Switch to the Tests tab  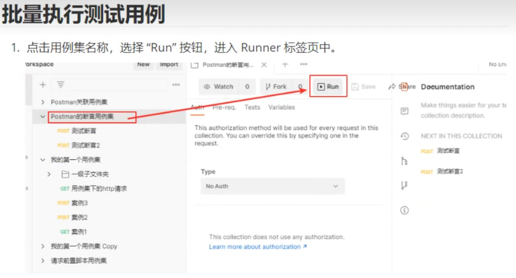(x=252, y=107)
